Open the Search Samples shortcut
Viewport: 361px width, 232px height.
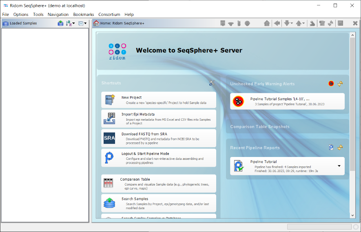(x=159, y=203)
